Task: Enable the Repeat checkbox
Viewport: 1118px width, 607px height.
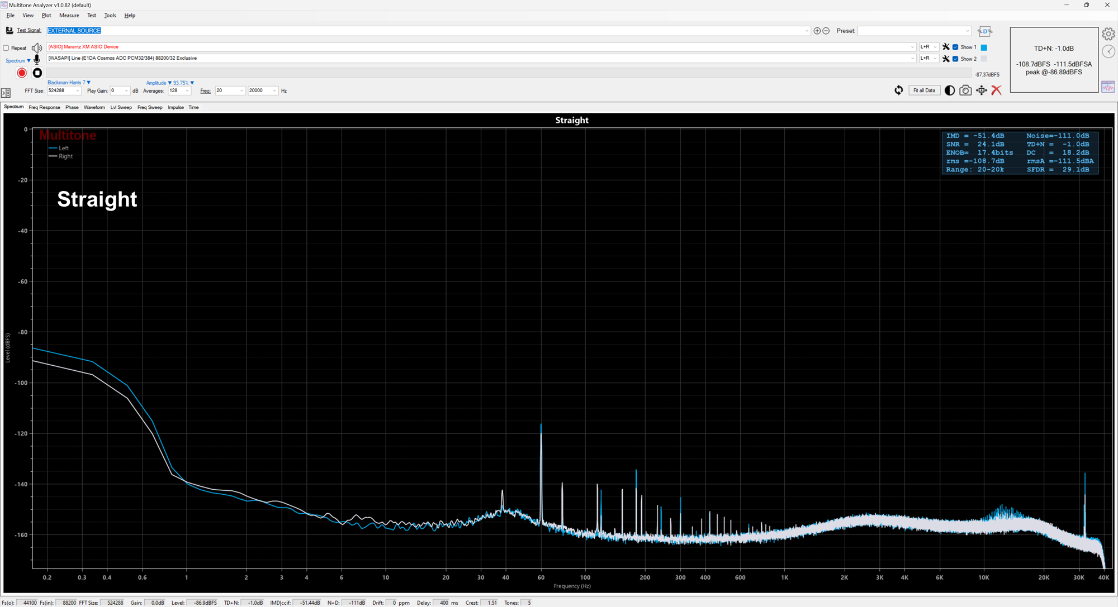Action: pyautogui.click(x=6, y=48)
